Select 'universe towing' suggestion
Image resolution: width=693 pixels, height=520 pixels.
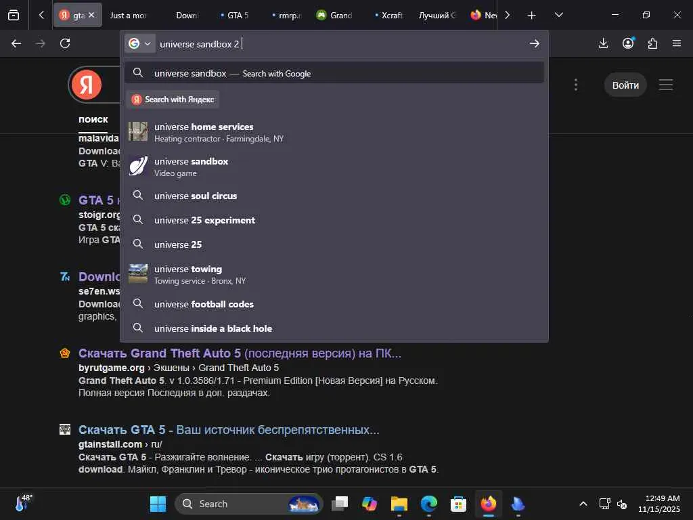334,274
